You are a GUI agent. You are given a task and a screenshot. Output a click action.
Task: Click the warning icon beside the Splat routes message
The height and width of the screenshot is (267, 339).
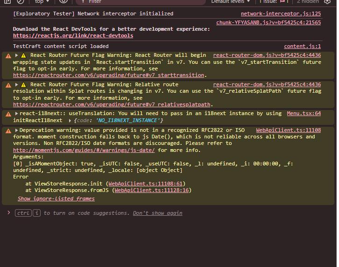(8, 85)
